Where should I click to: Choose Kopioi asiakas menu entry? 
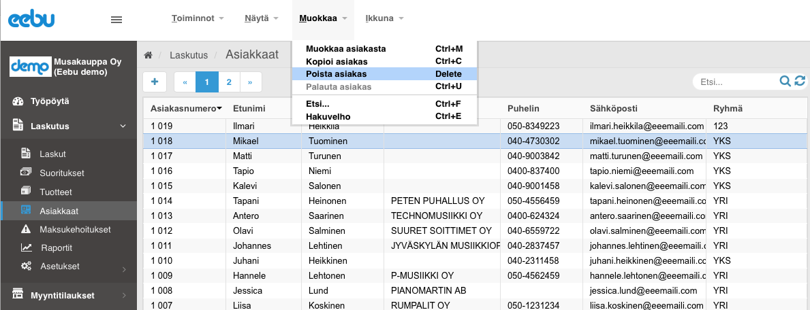click(x=384, y=62)
